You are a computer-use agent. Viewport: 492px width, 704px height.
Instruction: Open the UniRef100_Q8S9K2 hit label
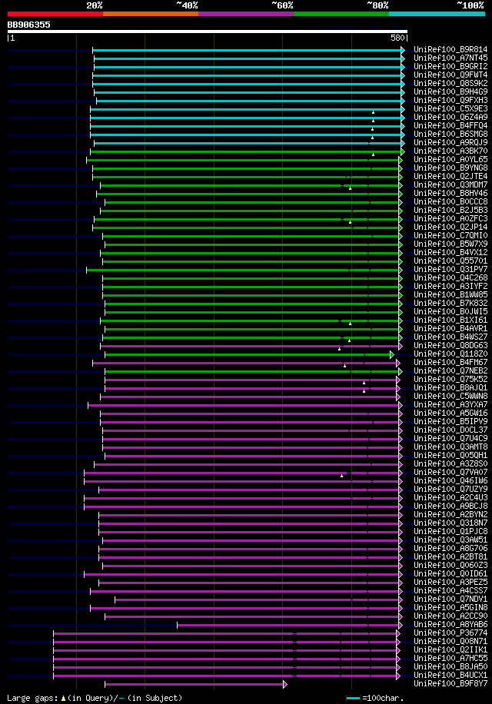450,84
